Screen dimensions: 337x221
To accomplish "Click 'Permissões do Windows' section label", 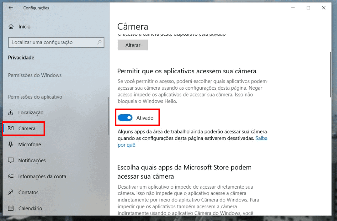I will coord(35,75).
